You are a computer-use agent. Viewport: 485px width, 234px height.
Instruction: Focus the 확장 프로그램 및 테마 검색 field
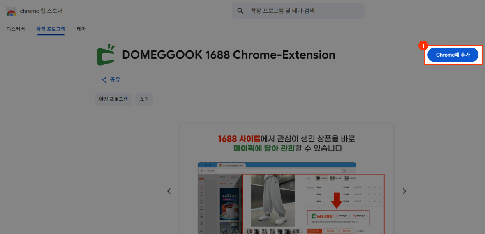tap(298, 11)
